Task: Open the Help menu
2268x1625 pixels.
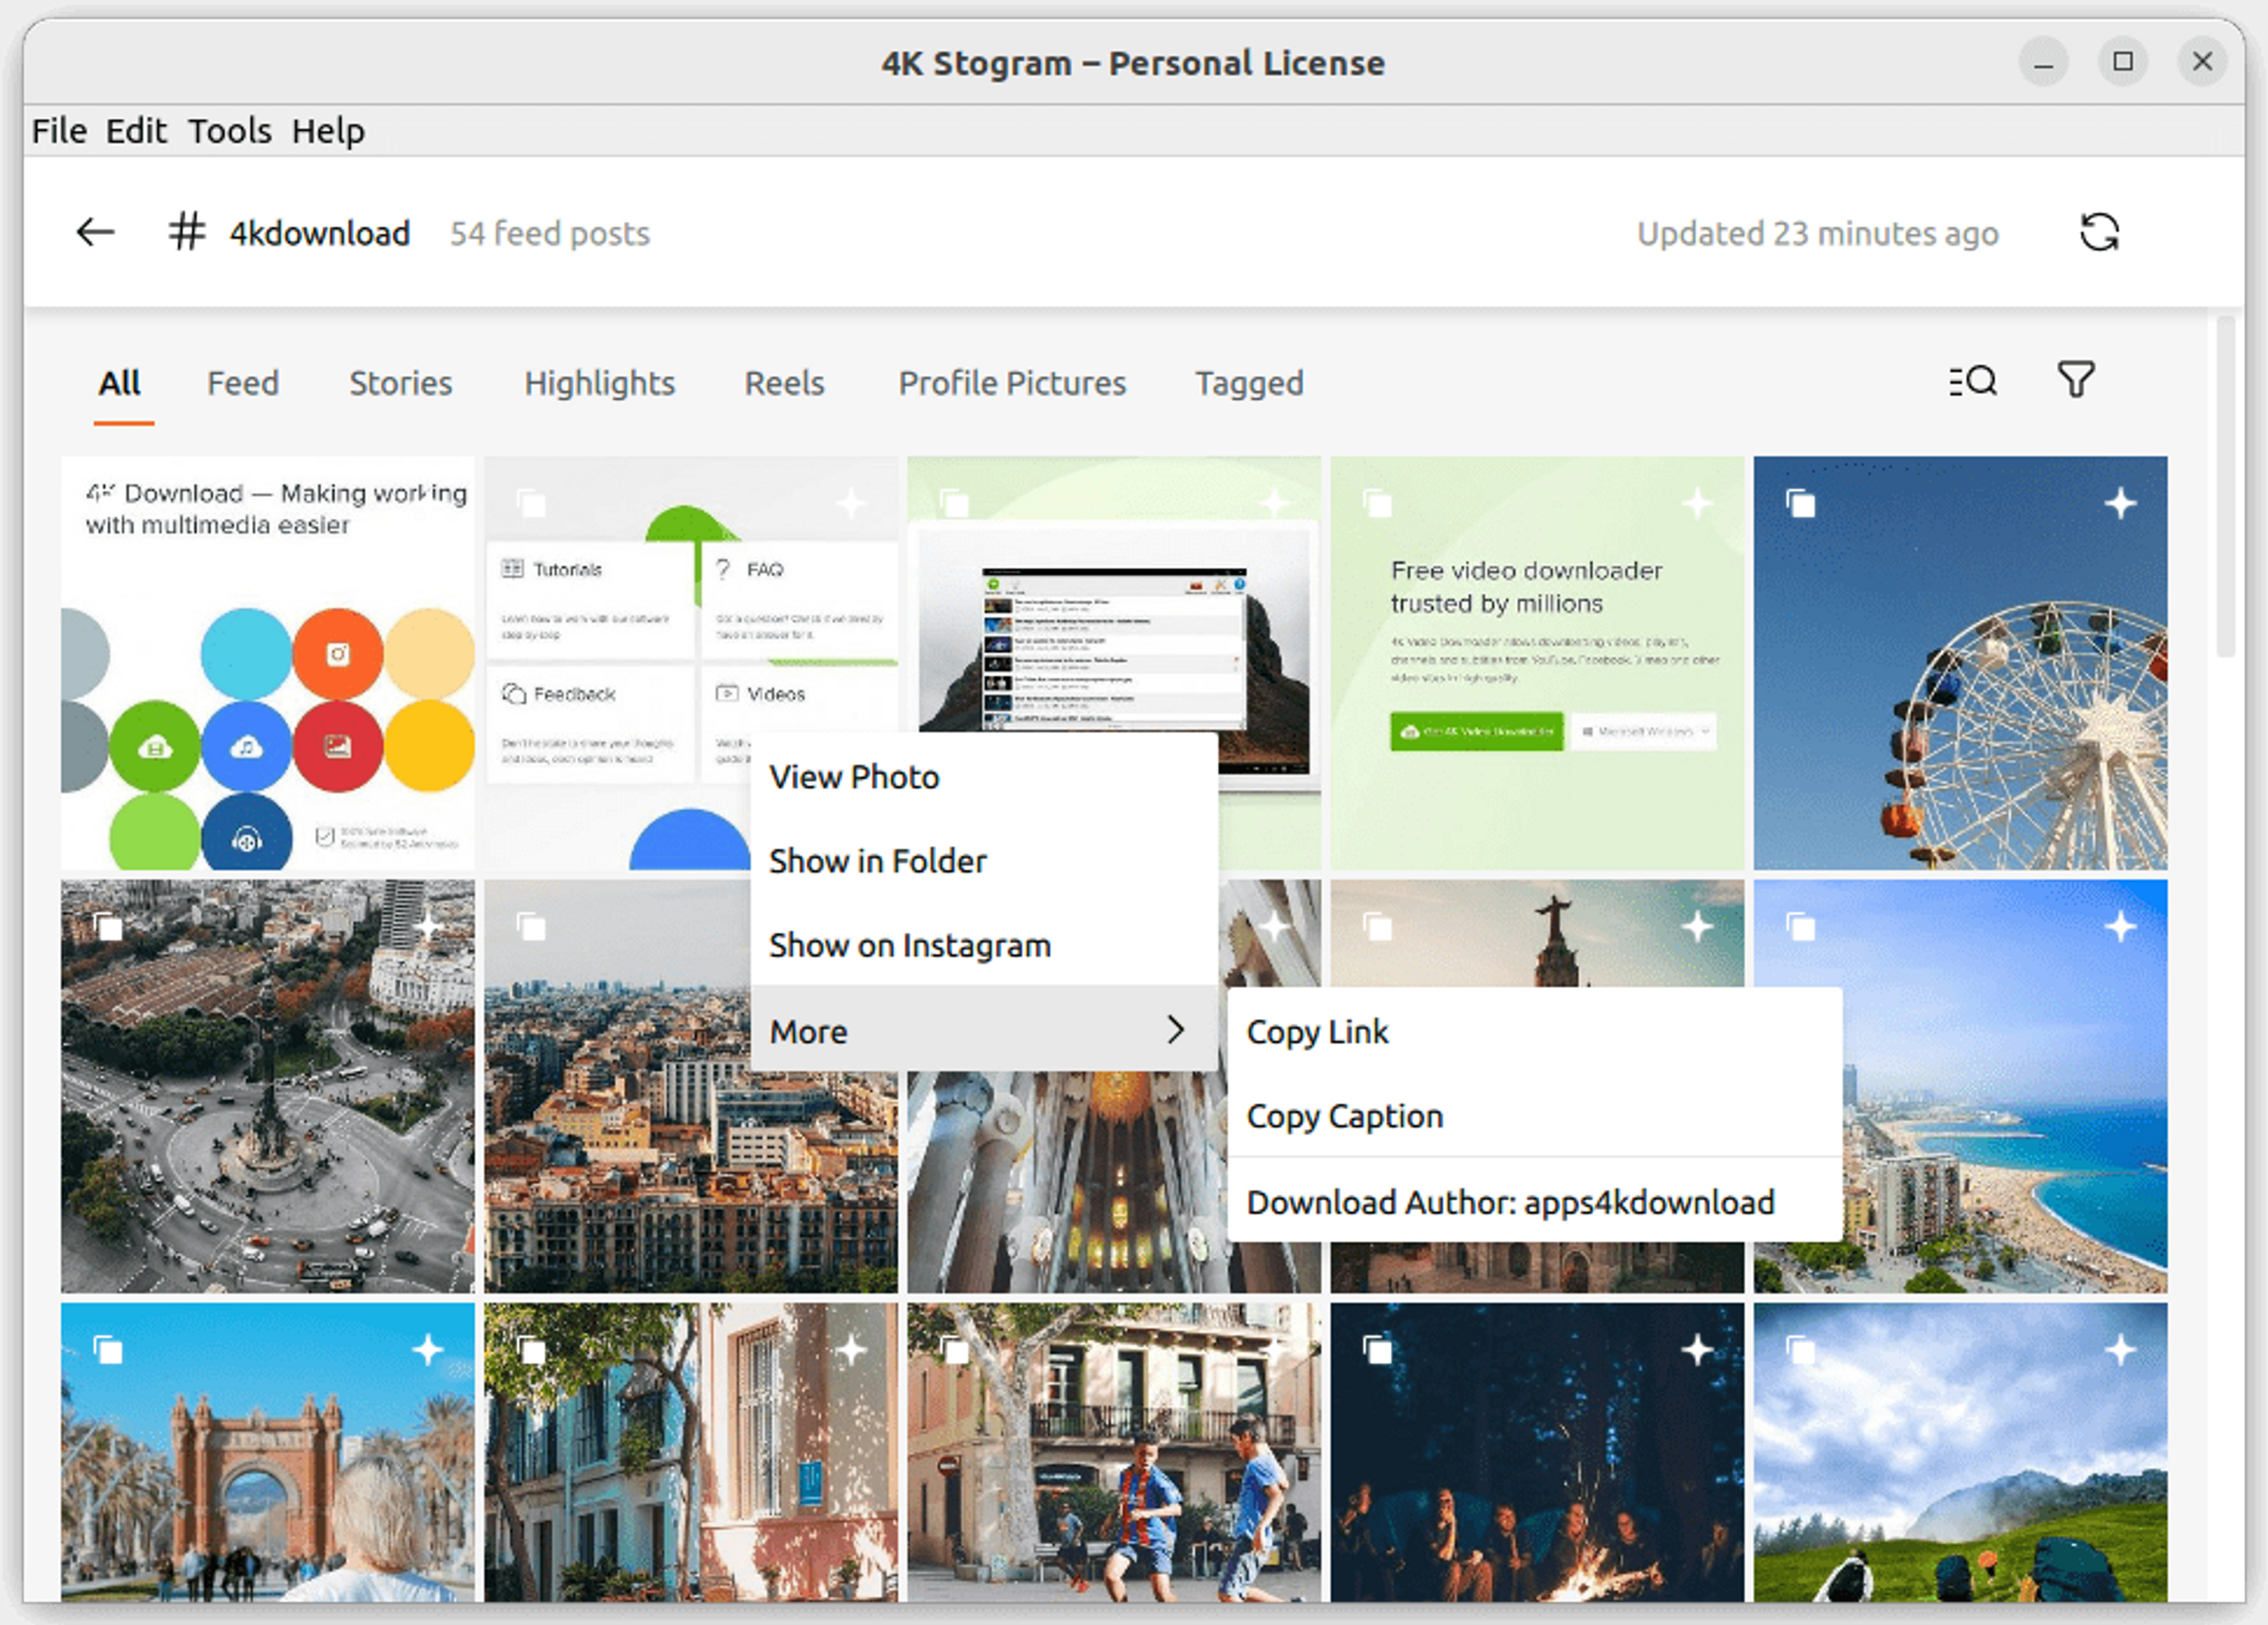Action: (328, 130)
